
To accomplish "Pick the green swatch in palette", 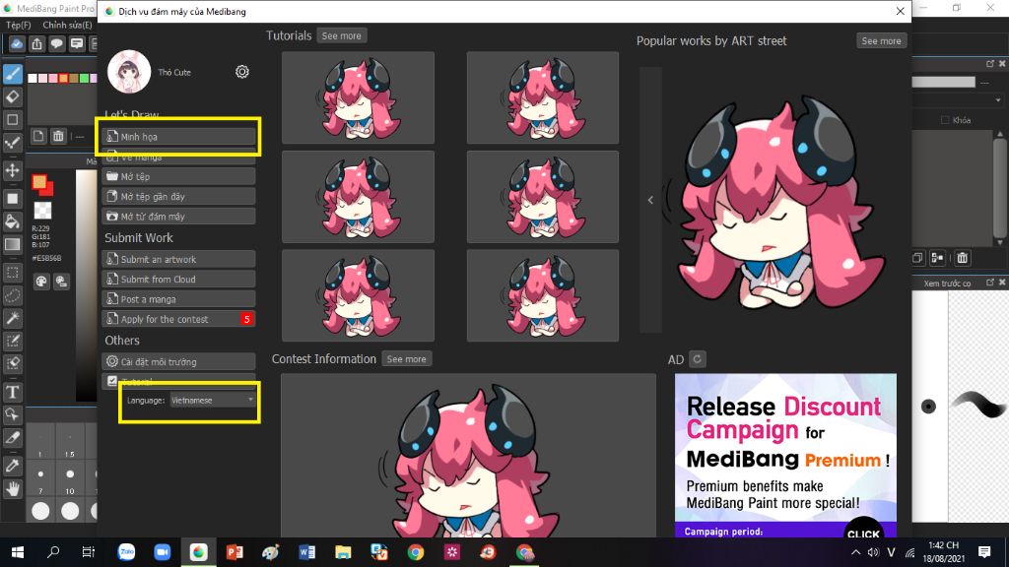I will [x=85, y=79].
